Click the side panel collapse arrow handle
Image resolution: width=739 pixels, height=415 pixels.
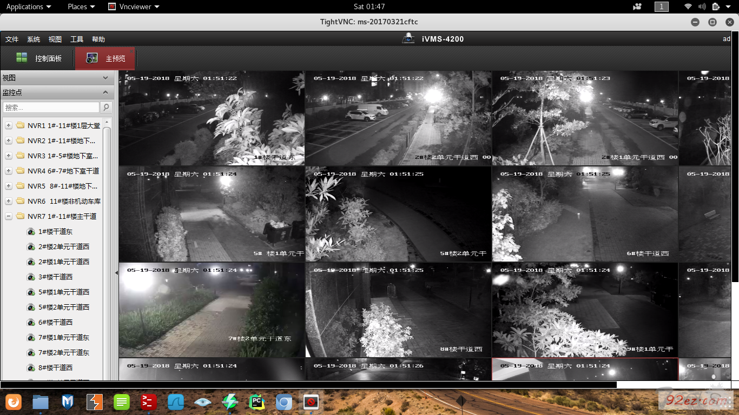pyautogui.click(x=116, y=273)
